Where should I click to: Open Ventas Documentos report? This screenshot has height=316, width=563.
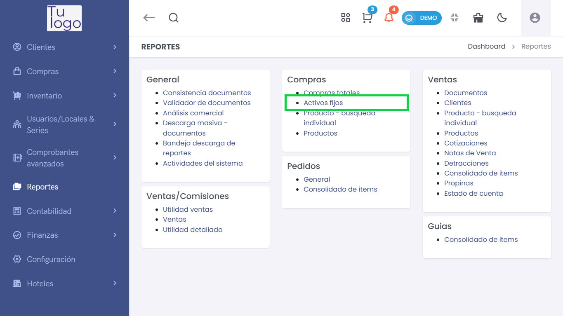click(466, 93)
